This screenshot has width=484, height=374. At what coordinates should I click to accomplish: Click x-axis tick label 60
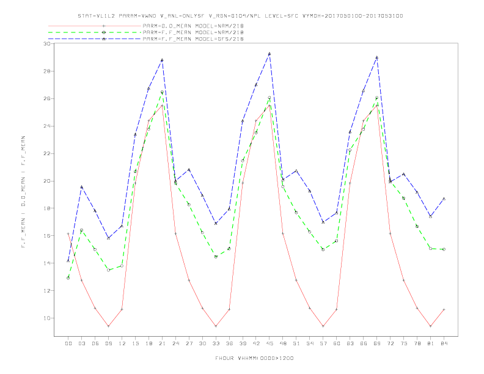pyautogui.click(x=337, y=343)
